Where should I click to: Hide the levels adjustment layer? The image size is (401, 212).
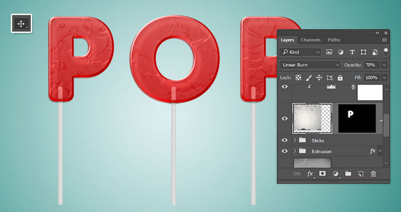(285, 87)
